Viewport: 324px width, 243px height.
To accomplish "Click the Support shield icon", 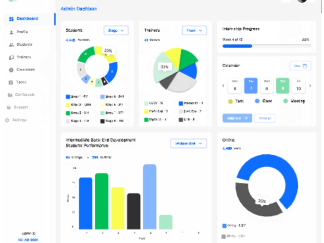I will (9, 107).
